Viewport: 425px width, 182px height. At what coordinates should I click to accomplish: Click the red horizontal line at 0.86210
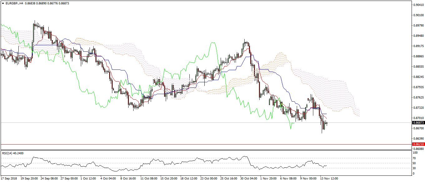pos(187,144)
